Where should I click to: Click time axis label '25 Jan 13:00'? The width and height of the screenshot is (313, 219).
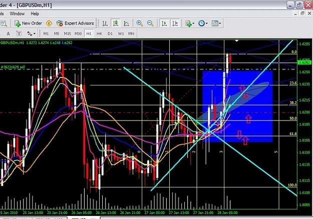pyautogui.click(x=33, y=212)
